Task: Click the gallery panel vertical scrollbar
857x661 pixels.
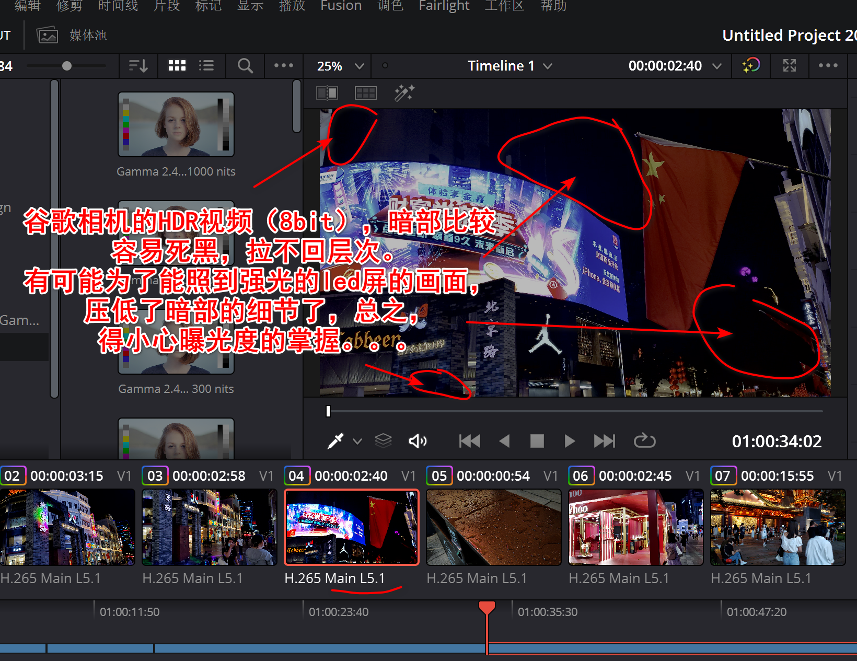Action: point(297,106)
